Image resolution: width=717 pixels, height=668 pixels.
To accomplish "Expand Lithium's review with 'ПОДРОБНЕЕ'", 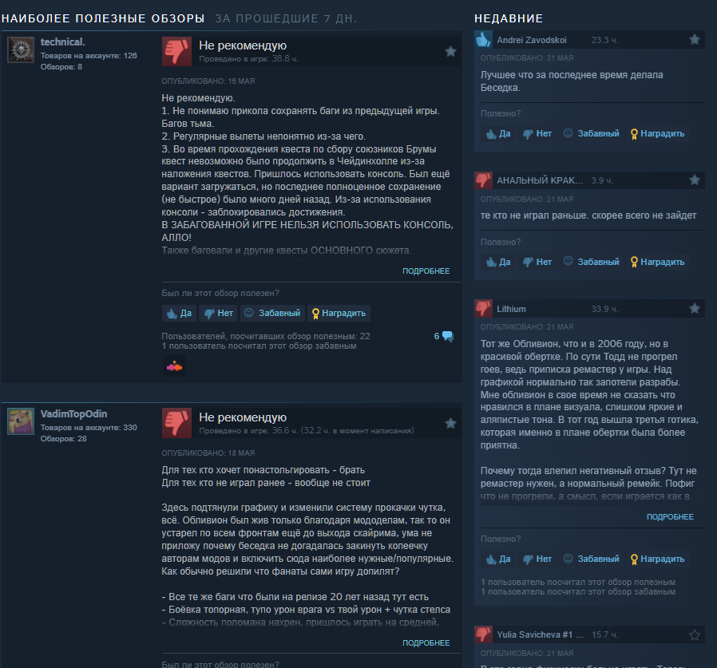I will (x=670, y=516).
